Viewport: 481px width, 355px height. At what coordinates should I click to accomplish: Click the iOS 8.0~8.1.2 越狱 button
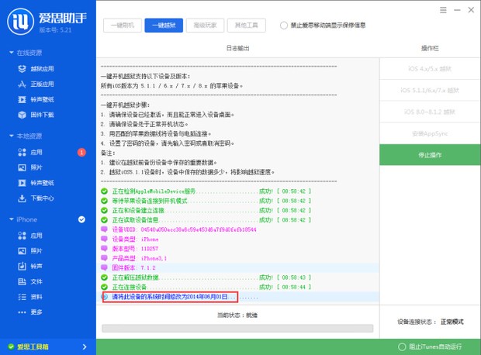(x=430, y=112)
